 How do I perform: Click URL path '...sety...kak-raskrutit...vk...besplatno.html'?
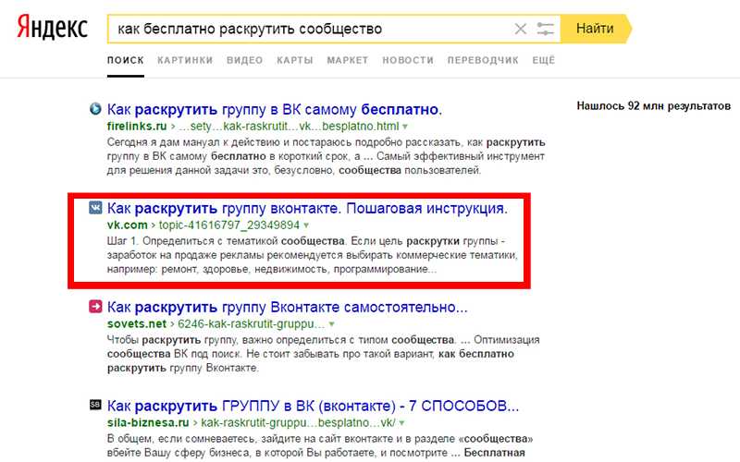click(289, 127)
